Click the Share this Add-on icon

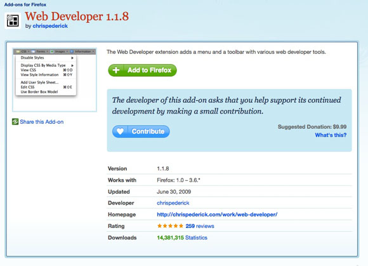(15, 122)
